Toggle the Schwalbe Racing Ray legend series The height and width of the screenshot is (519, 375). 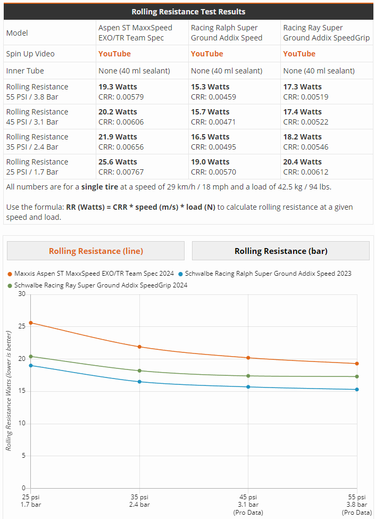pyautogui.click(x=101, y=285)
